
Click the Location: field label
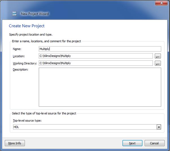[x=19, y=56]
